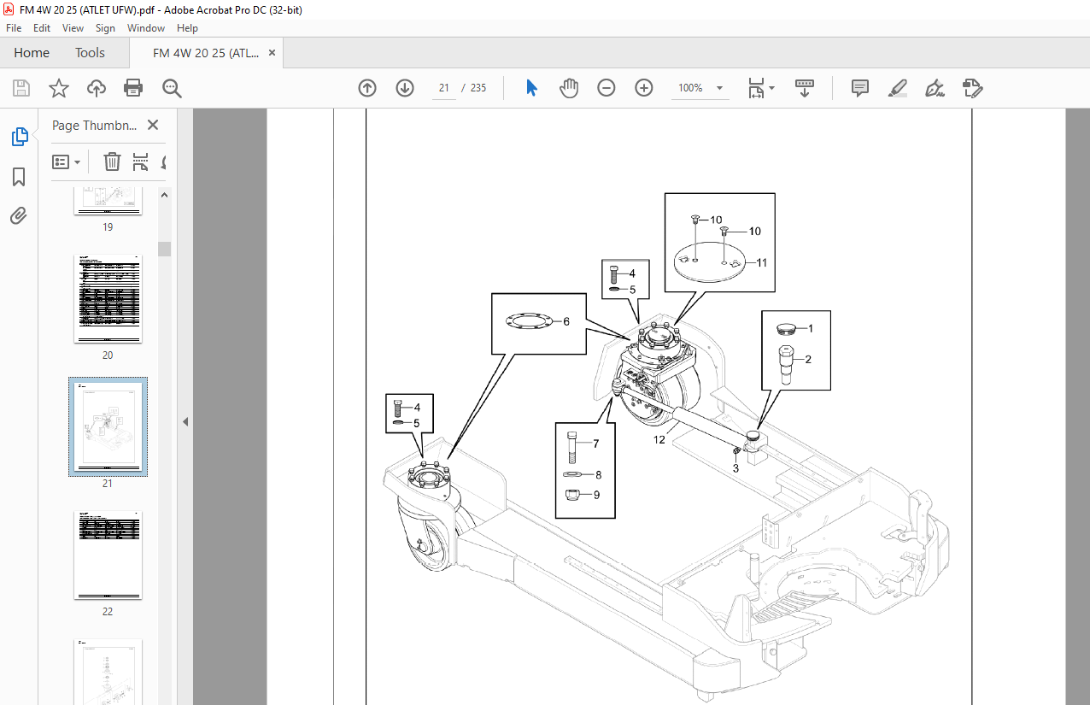Open the Bookmarks pane in sidebar
1090x705 pixels.
click(x=19, y=177)
